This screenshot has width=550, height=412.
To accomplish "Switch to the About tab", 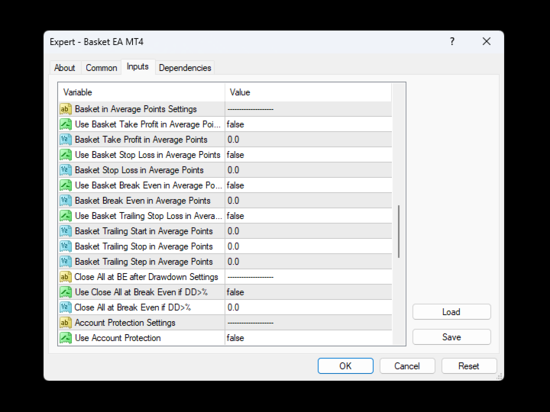I will click(64, 68).
